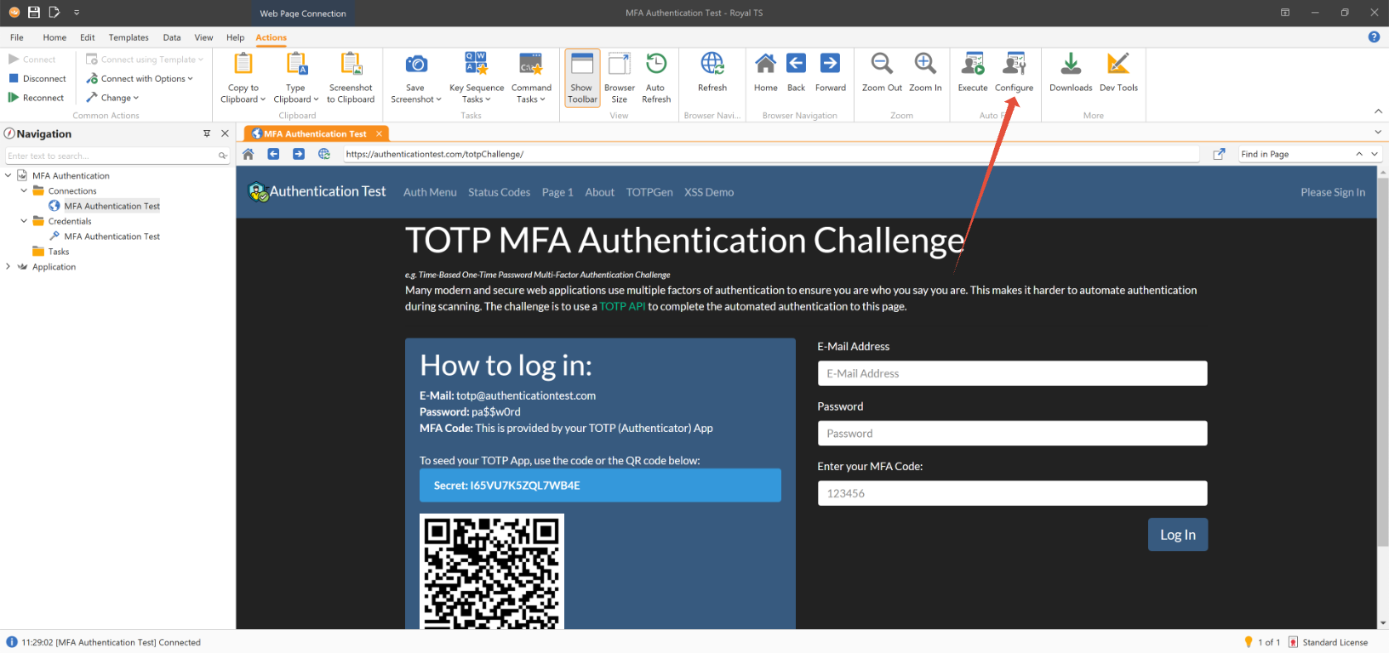Switch to the Home ribbon tab
The height and width of the screenshot is (653, 1389).
pos(54,37)
